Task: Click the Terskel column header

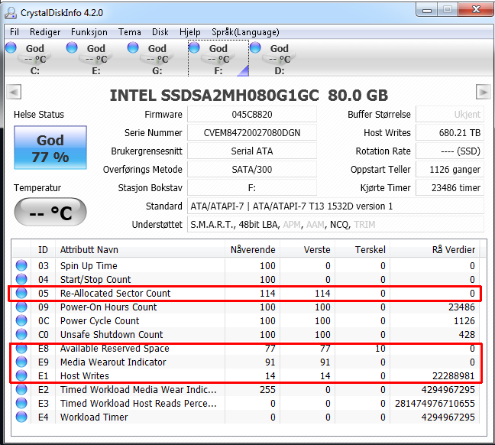Action: click(x=362, y=249)
